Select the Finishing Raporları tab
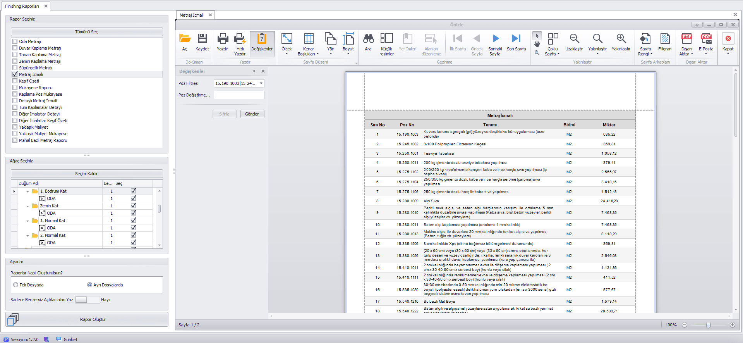 [22, 6]
